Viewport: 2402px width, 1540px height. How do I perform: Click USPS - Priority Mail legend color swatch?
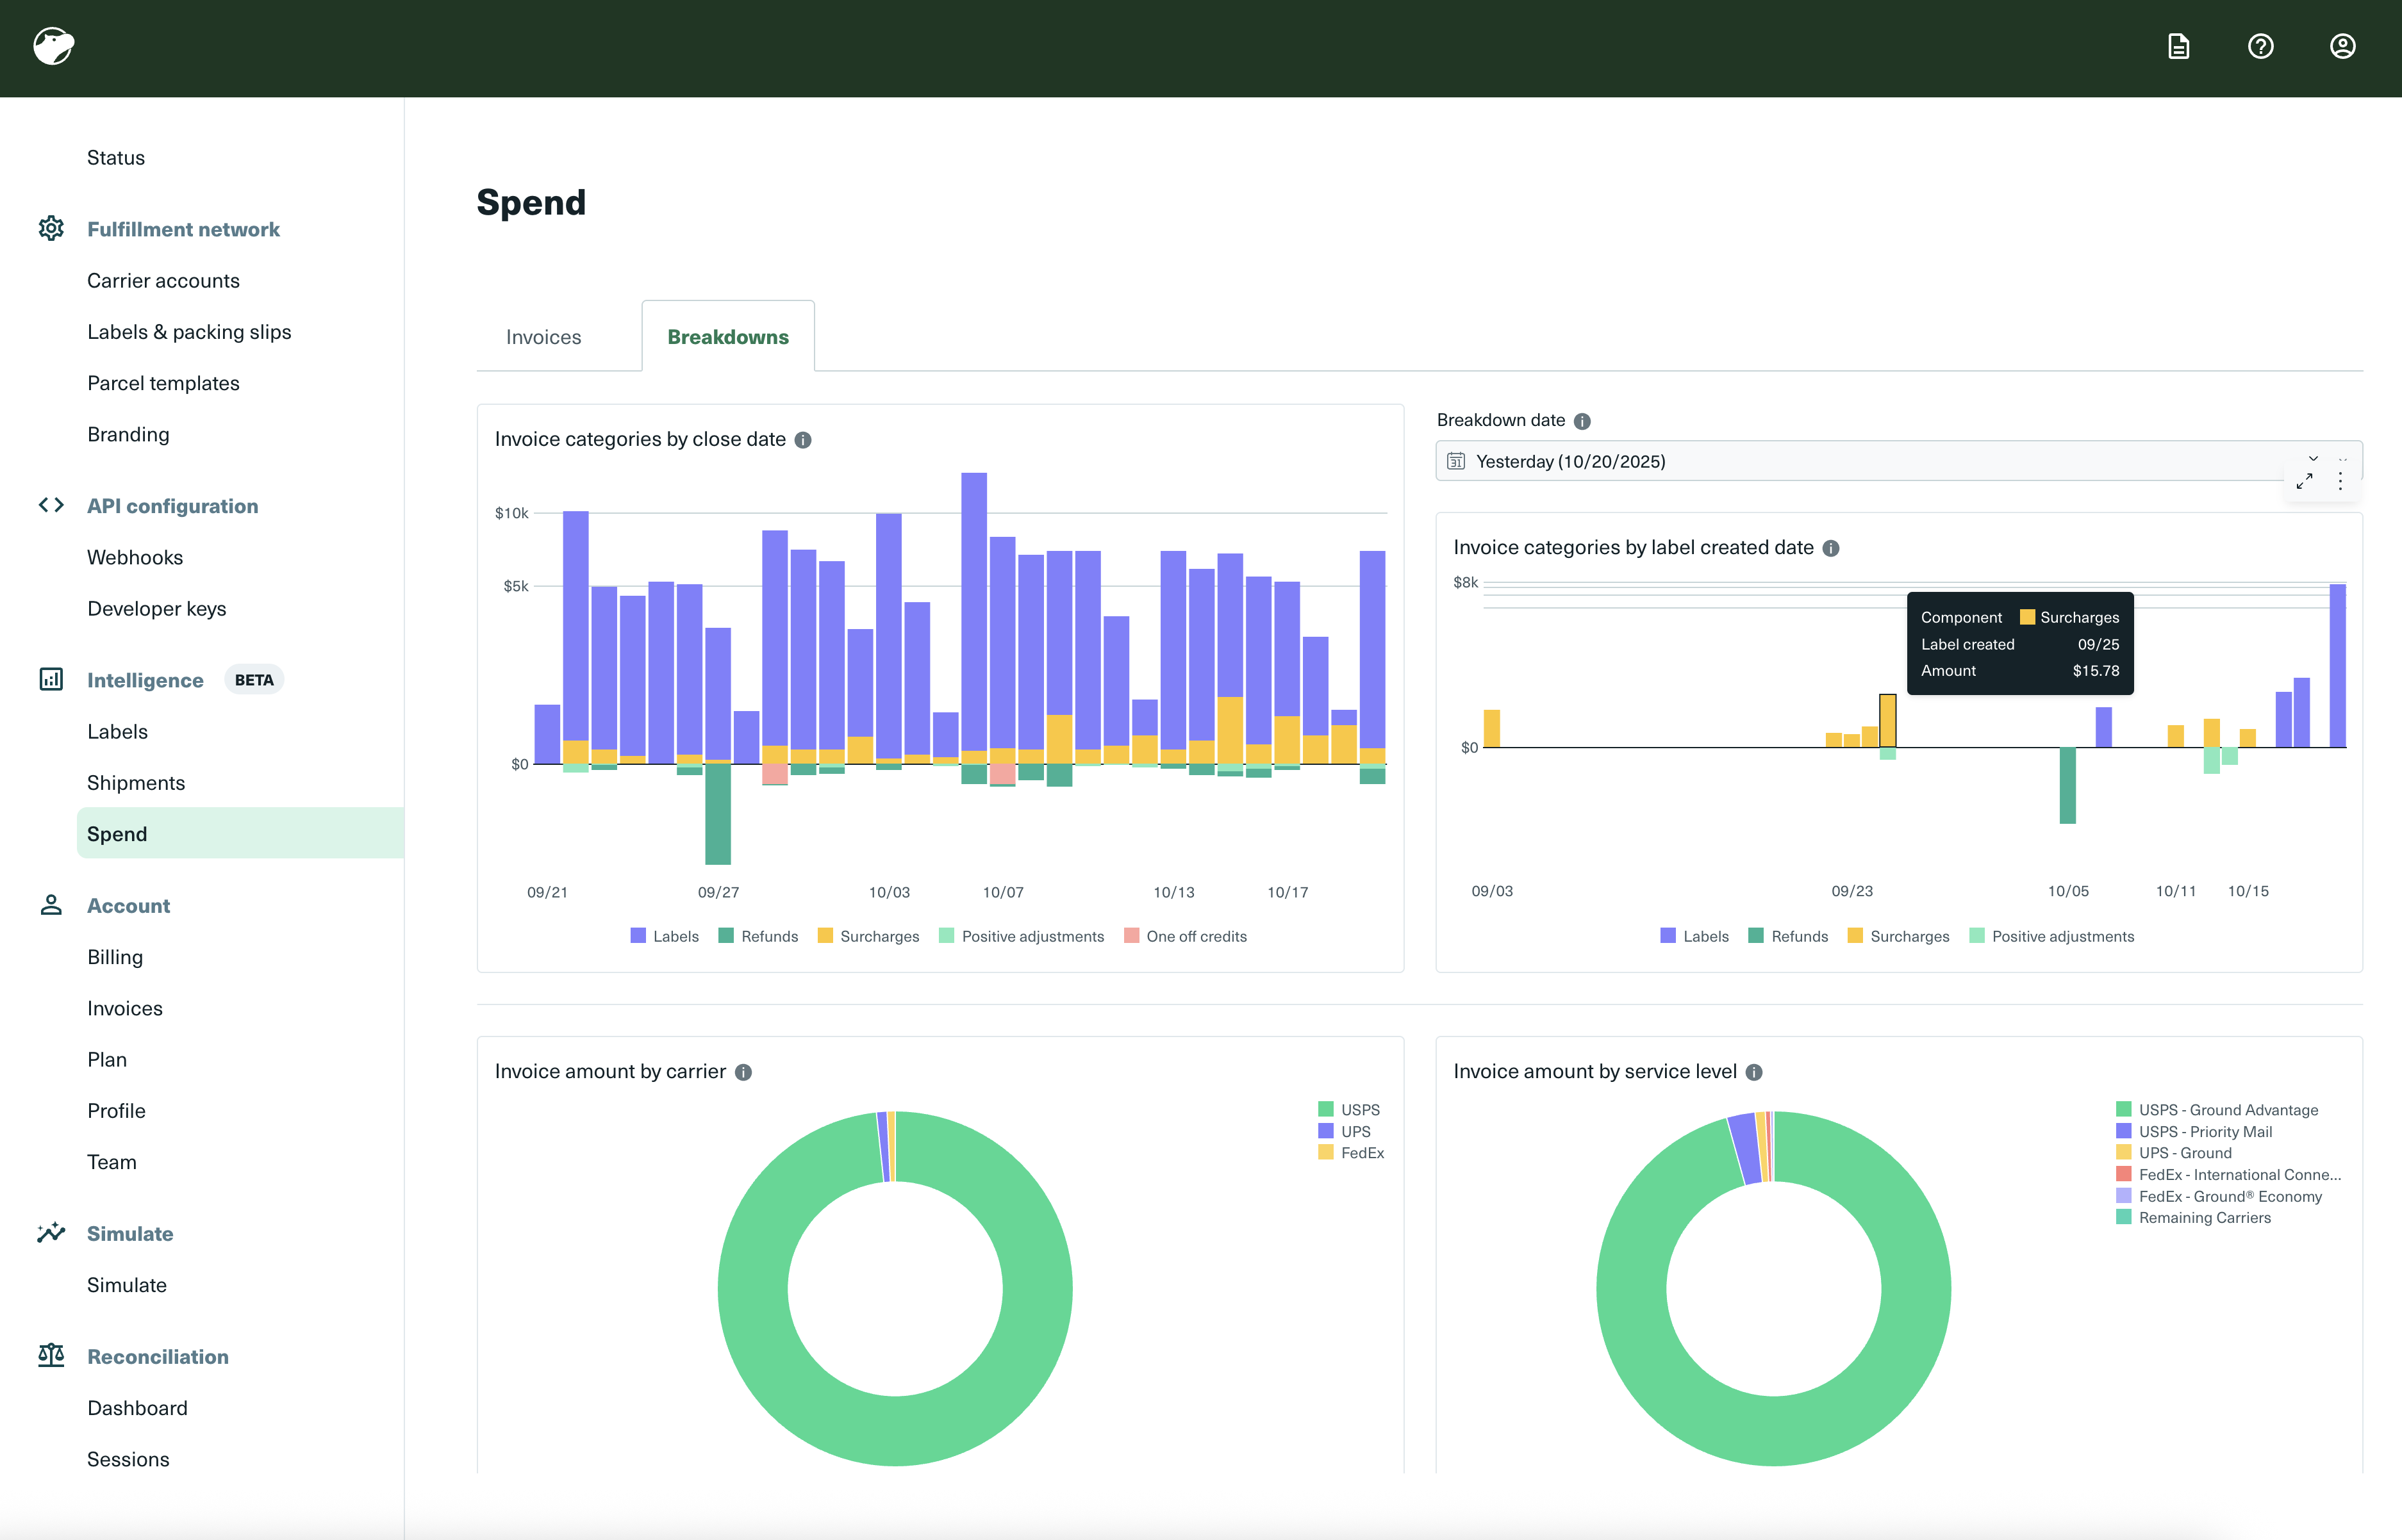[x=2123, y=1131]
